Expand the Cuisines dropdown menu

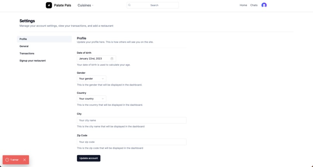click(x=85, y=5)
